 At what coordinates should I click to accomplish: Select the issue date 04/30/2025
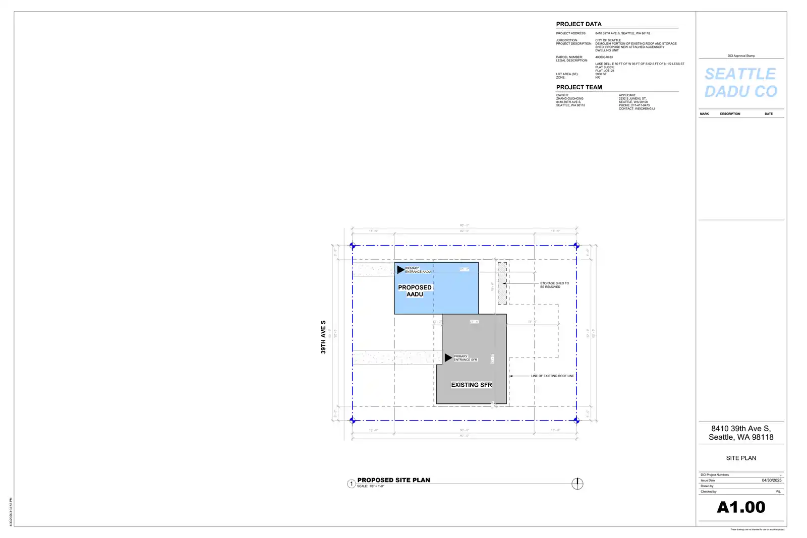[771, 481]
